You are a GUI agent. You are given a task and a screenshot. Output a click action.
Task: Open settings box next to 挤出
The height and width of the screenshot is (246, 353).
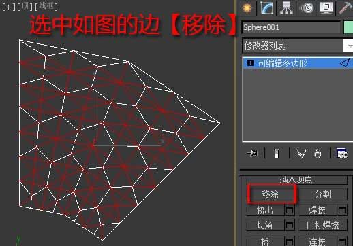[290, 210]
